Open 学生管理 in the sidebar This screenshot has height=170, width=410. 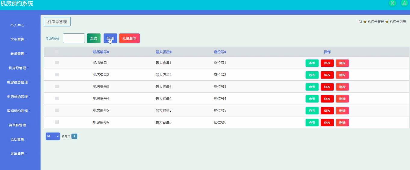pos(19,39)
